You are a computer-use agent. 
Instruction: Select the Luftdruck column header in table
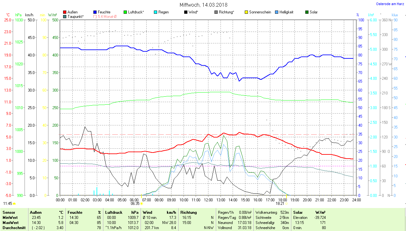pyautogui.click(x=114, y=212)
